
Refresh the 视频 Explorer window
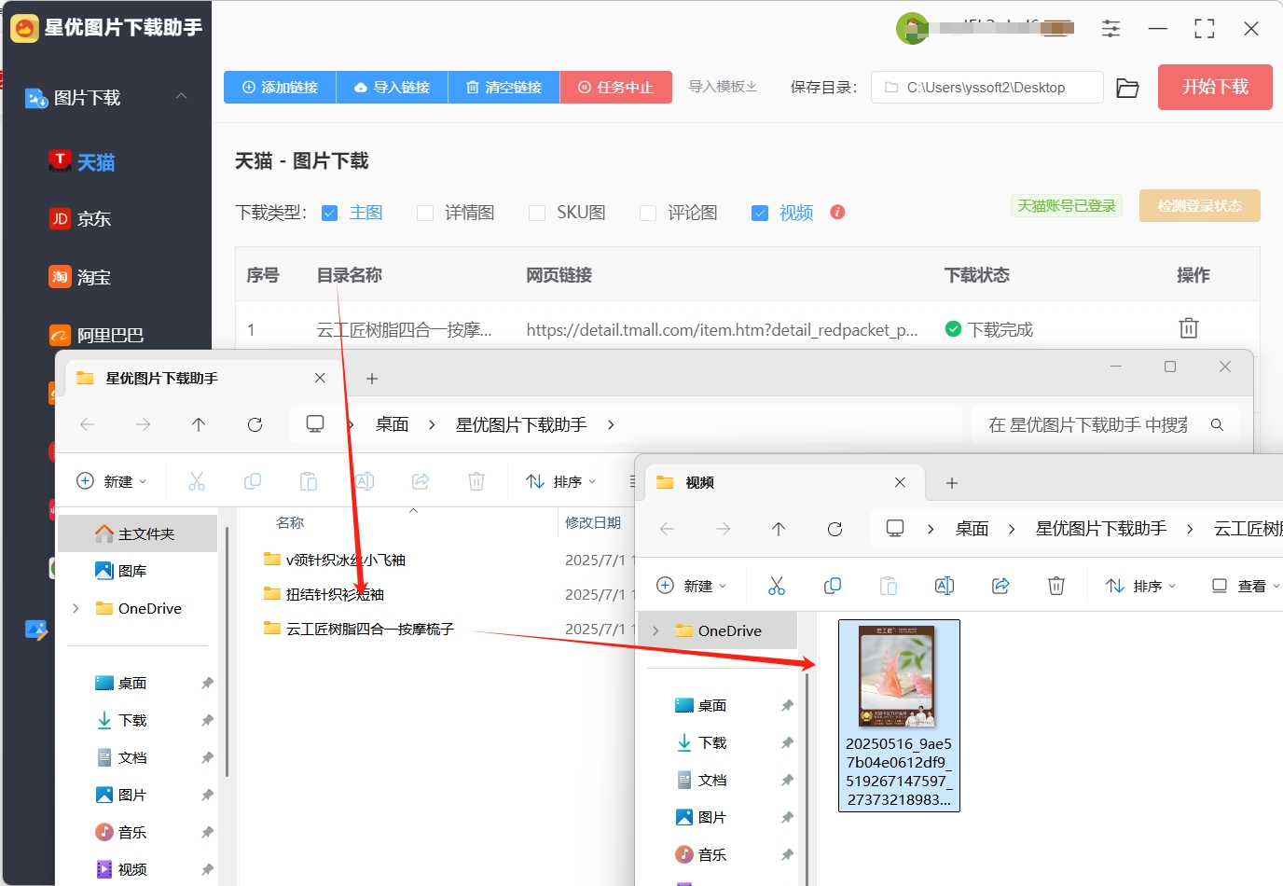pos(835,529)
